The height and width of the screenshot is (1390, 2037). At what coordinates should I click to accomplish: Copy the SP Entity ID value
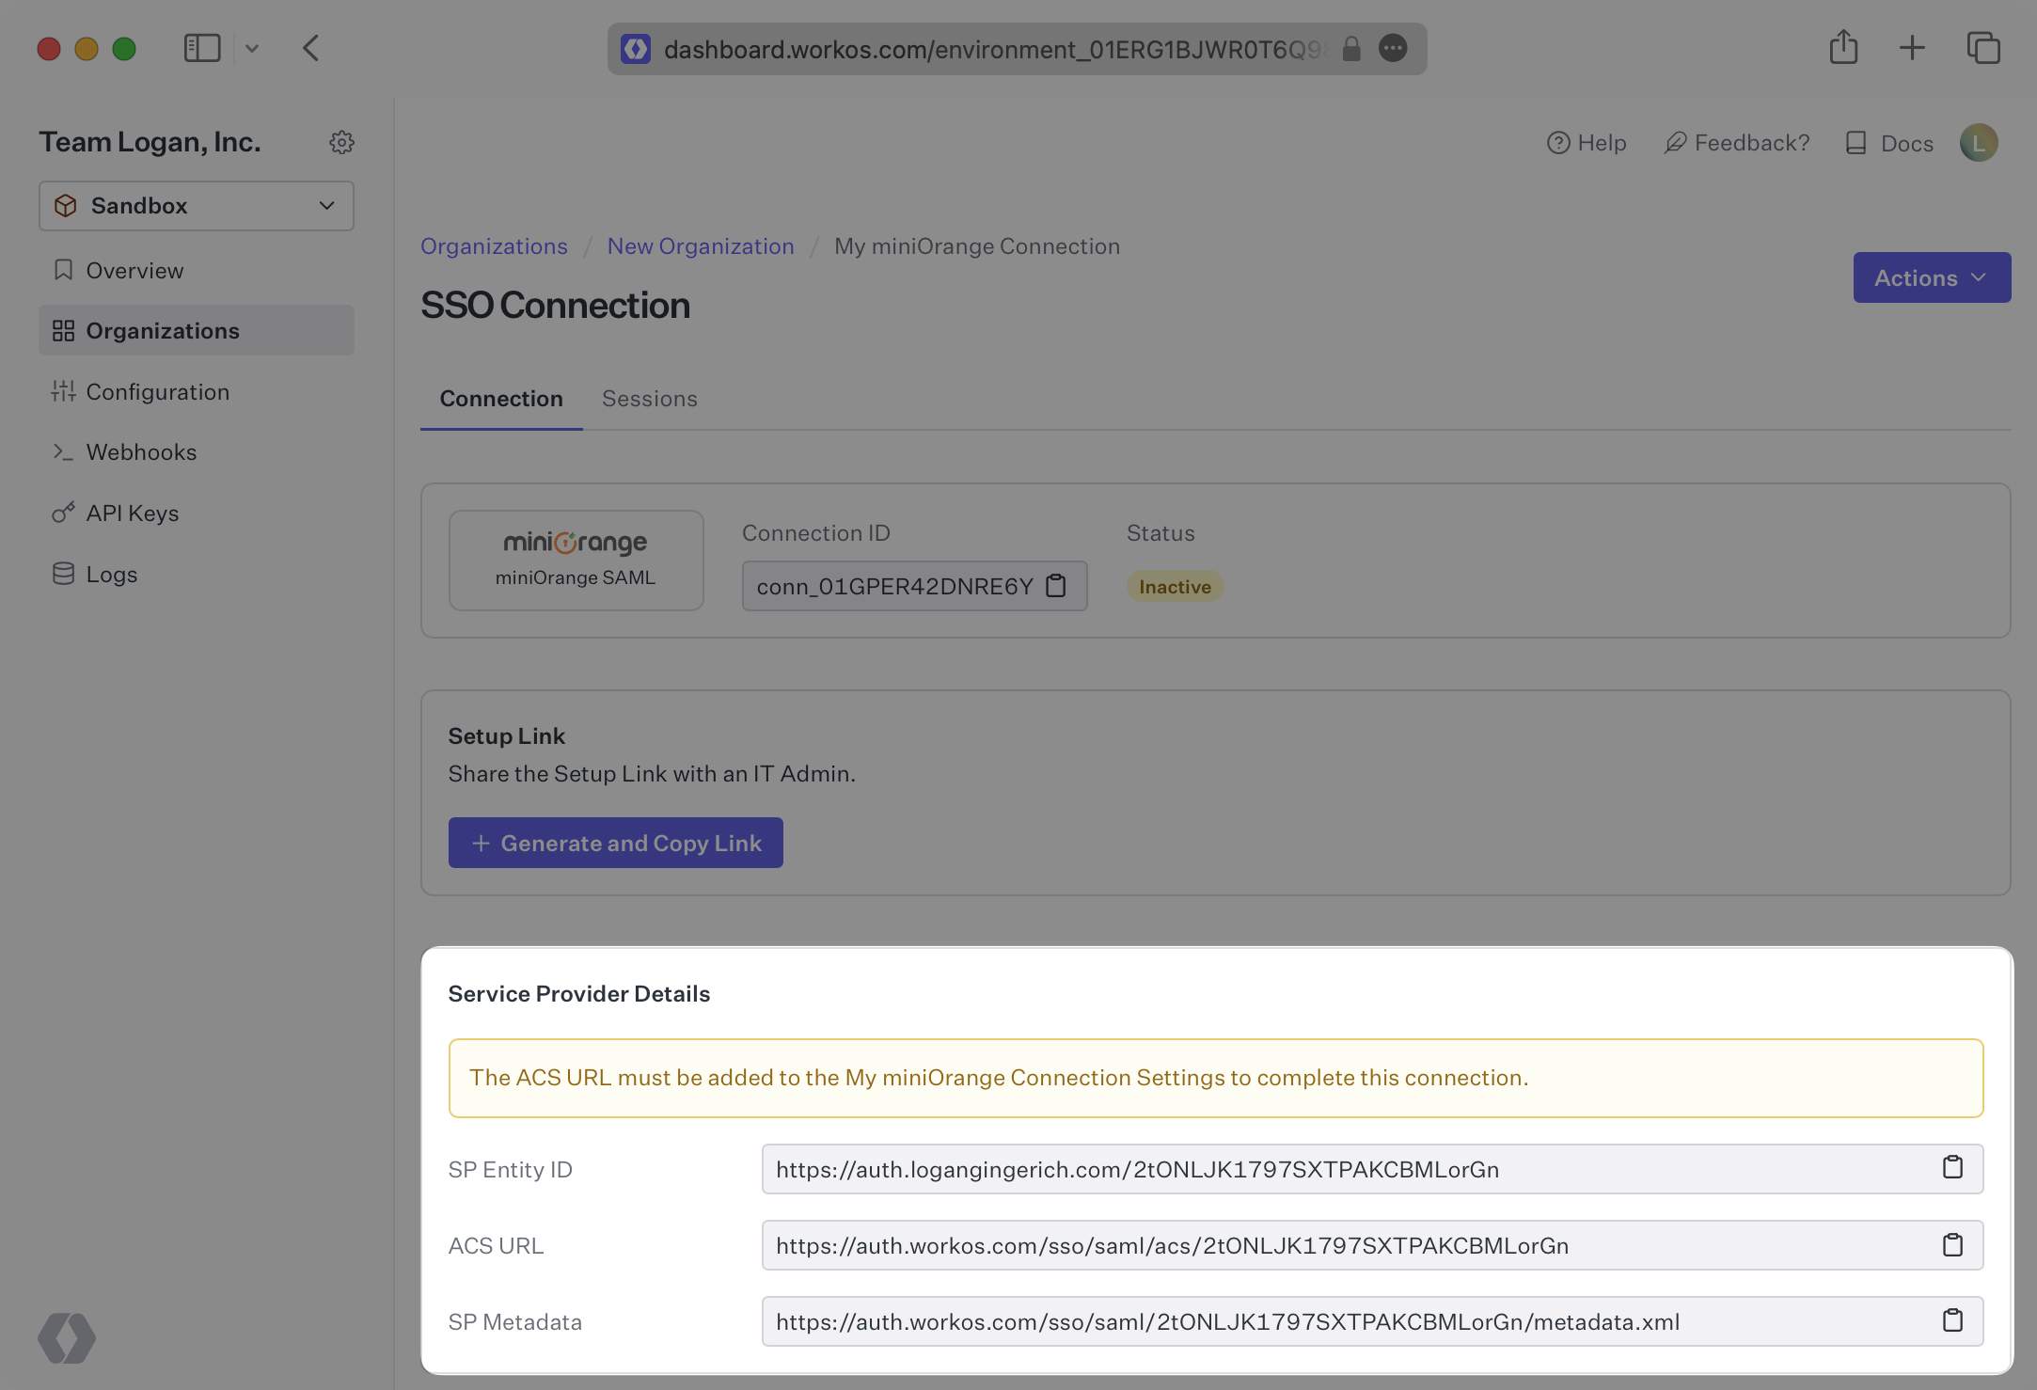click(1952, 1168)
